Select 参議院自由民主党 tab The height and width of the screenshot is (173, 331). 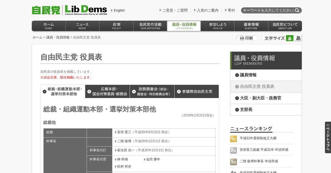coord(197,91)
